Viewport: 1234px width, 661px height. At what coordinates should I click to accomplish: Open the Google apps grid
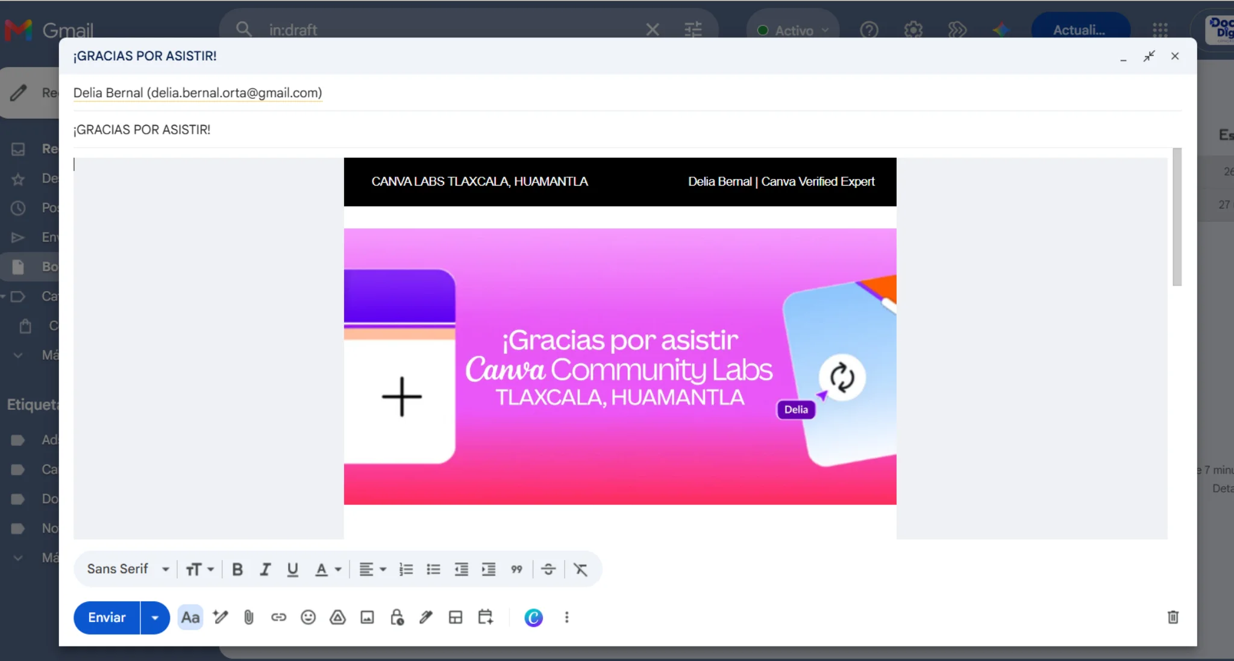[1160, 30]
